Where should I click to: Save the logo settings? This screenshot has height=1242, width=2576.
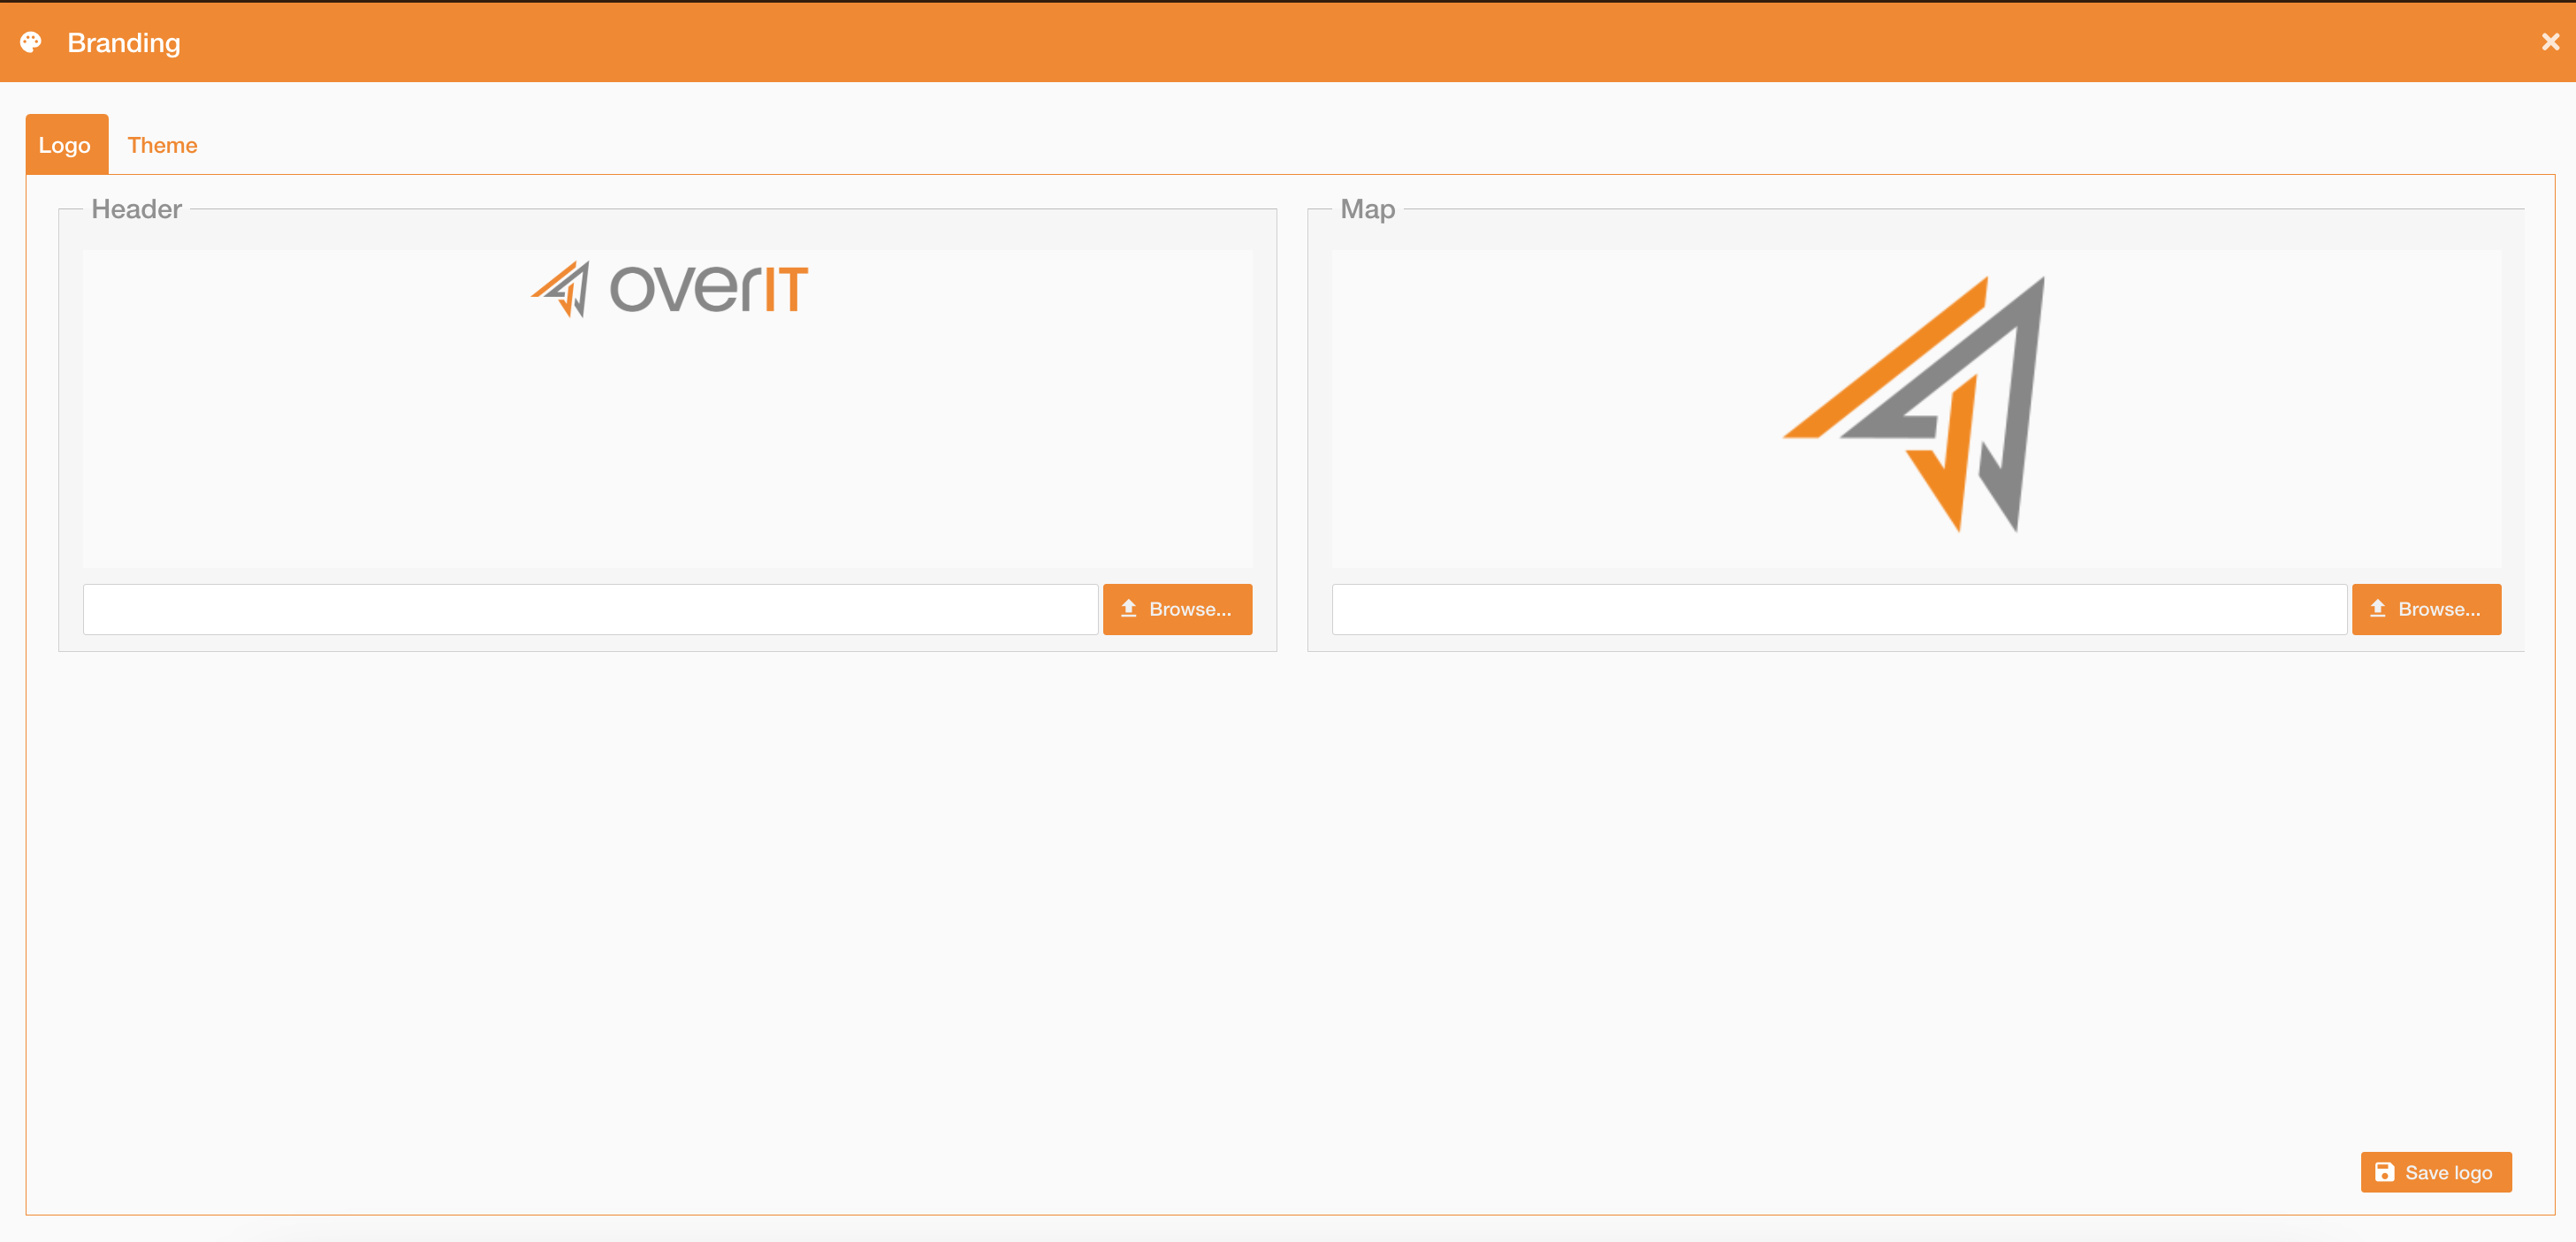point(2436,1172)
